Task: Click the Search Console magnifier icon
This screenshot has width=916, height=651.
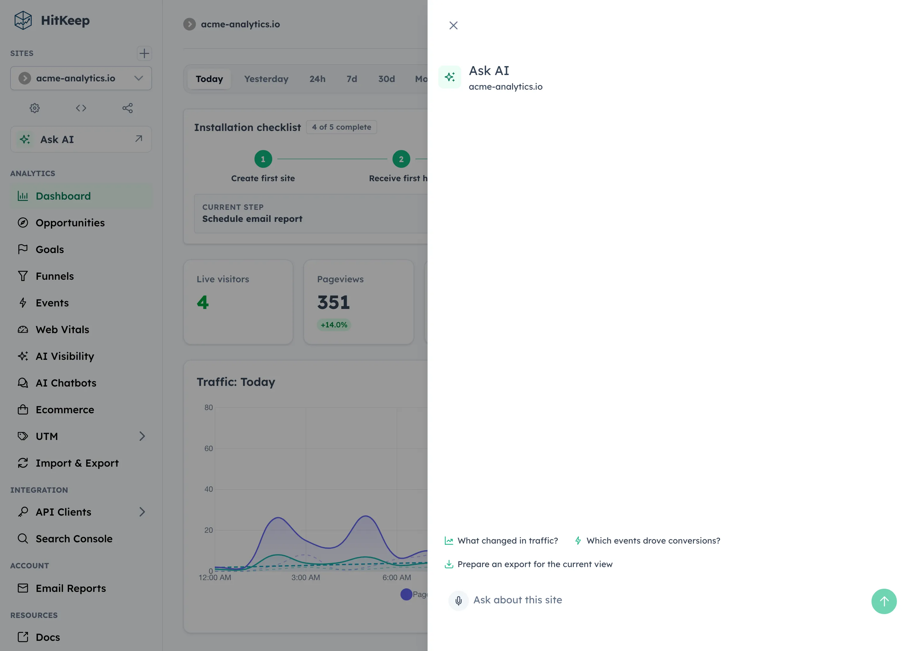Action: click(23, 538)
